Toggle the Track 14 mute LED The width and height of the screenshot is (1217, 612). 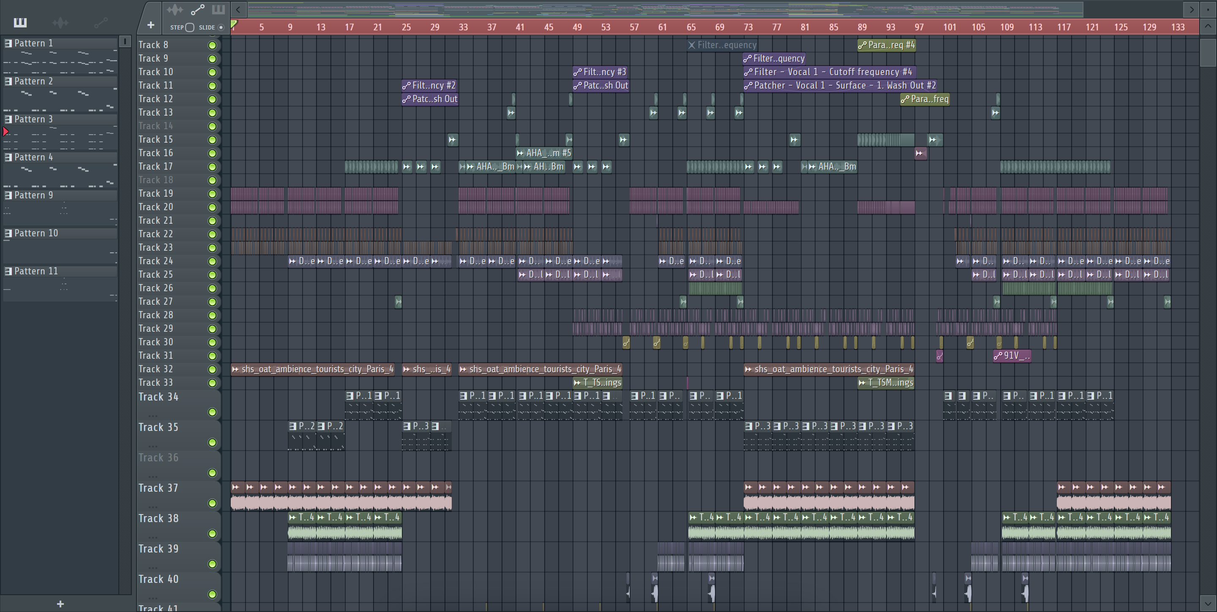click(212, 127)
